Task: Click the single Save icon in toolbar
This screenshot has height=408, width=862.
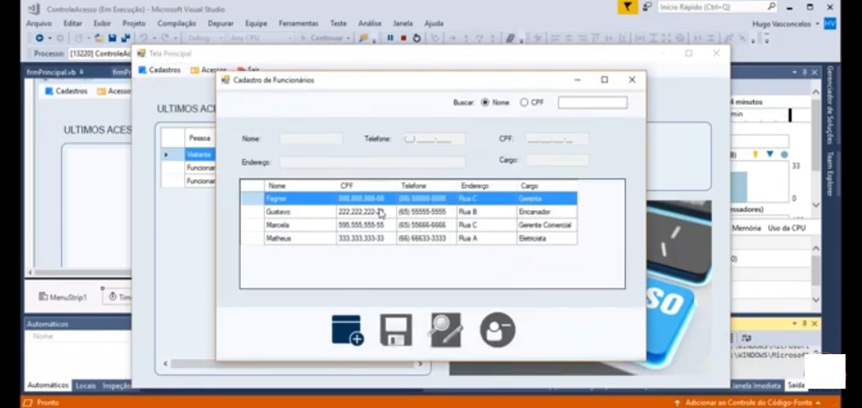Action: [112, 38]
